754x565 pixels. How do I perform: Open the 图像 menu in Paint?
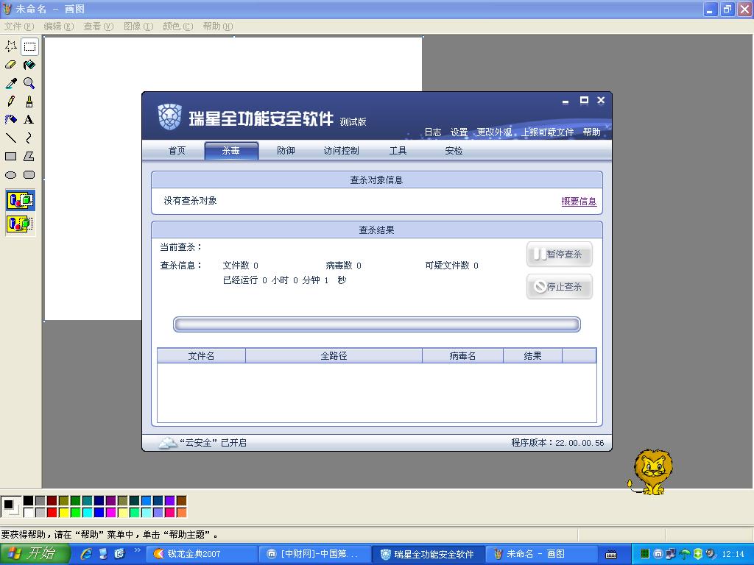(x=138, y=26)
